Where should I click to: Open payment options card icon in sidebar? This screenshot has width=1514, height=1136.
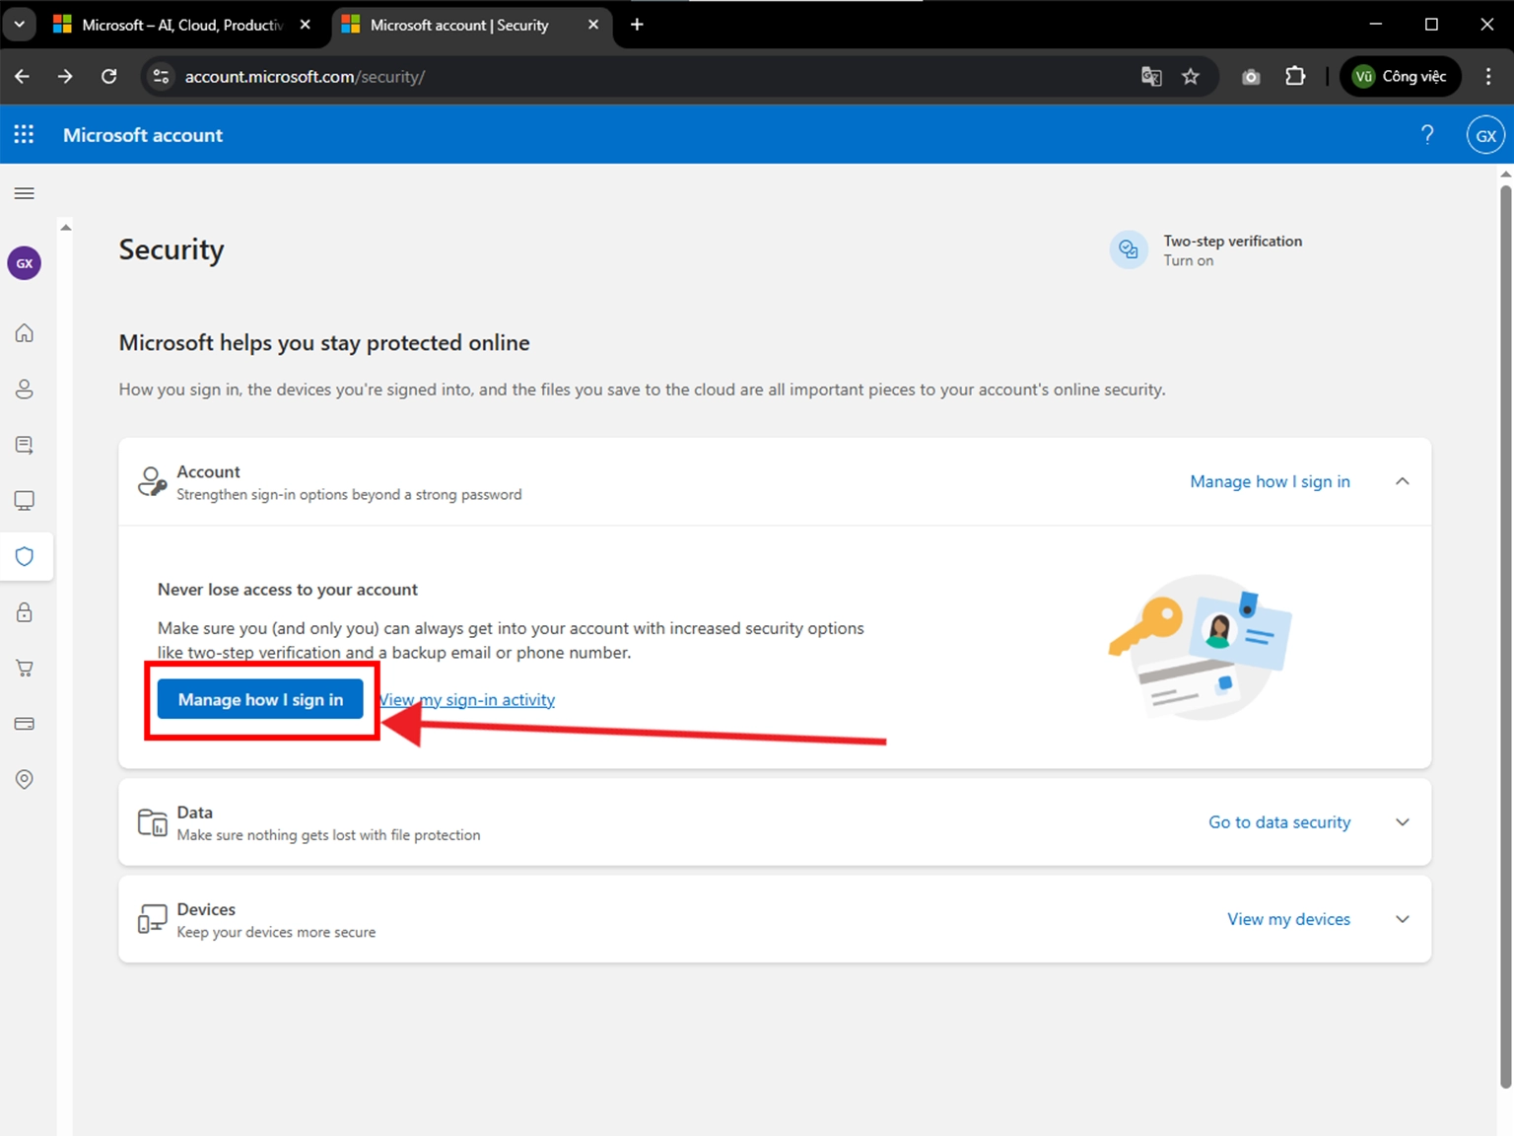pyautogui.click(x=24, y=723)
